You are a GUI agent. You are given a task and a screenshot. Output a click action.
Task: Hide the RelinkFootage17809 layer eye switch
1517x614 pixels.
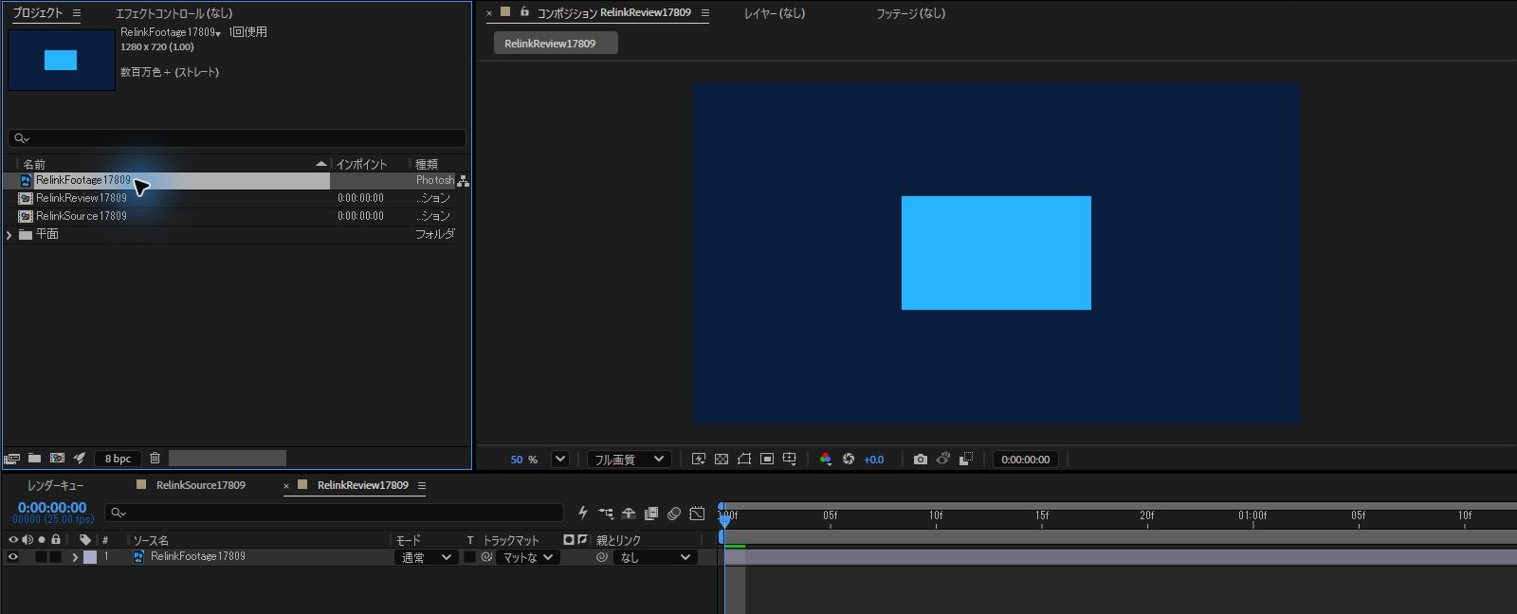point(13,557)
